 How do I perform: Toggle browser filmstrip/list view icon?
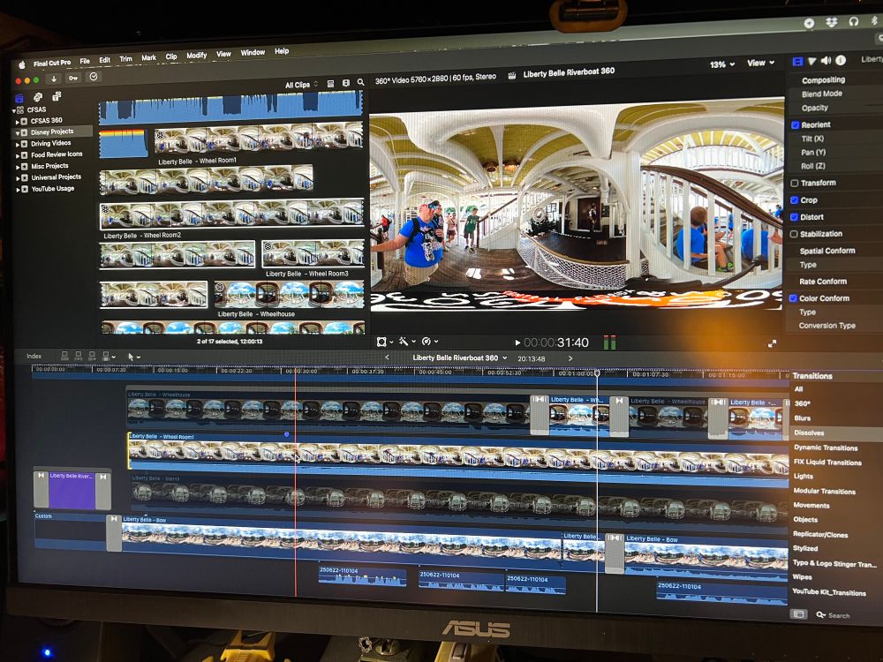pyautogui.click(x=330, y=83)
